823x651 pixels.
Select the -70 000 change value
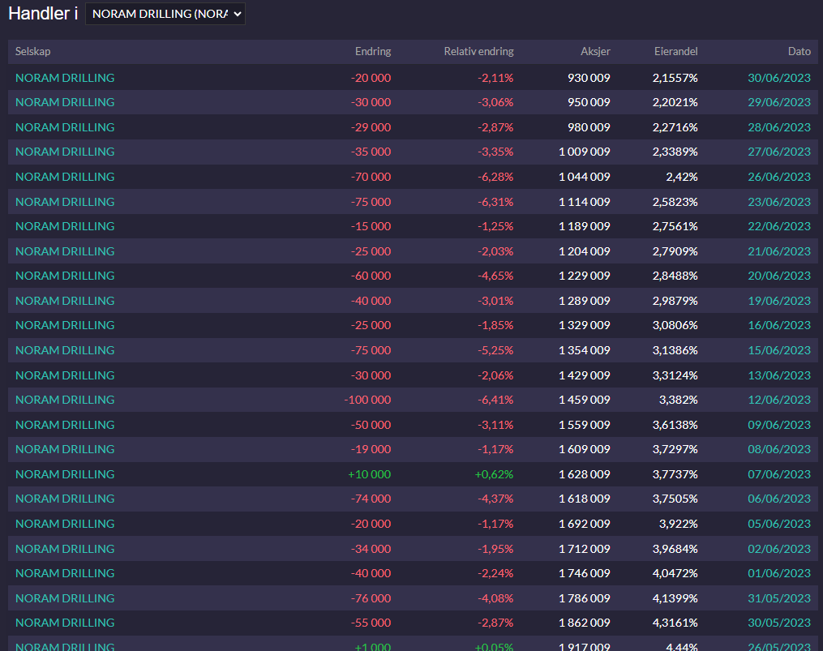click(371, 177)
